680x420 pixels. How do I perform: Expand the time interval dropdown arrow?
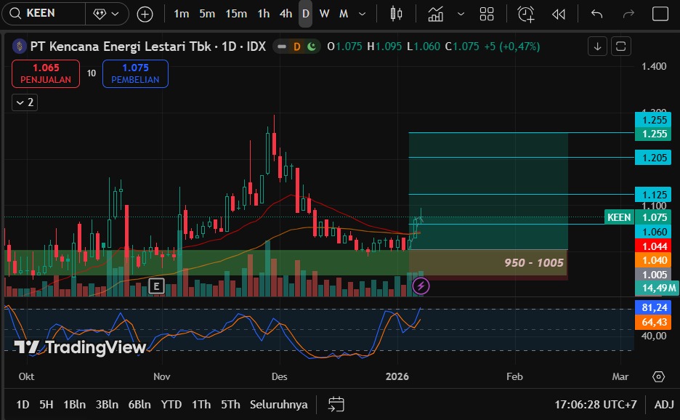[362, 14]
